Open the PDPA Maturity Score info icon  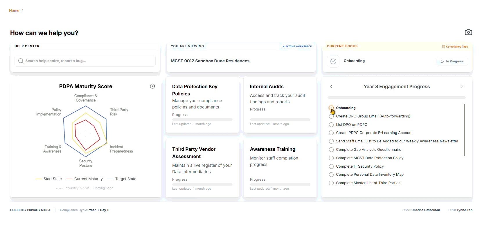152,86
